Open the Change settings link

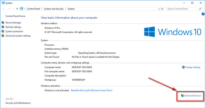192,67
